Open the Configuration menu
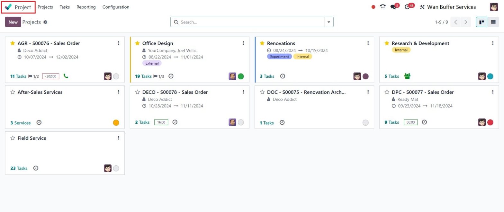 coord(115,7)
